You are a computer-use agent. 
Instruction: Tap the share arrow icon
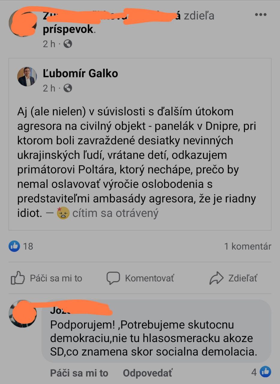216,278
